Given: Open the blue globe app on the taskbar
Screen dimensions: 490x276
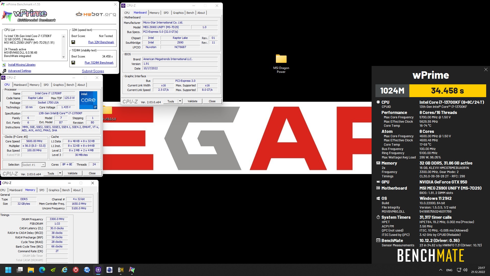Looking at the screenshot, I should 109,270.
